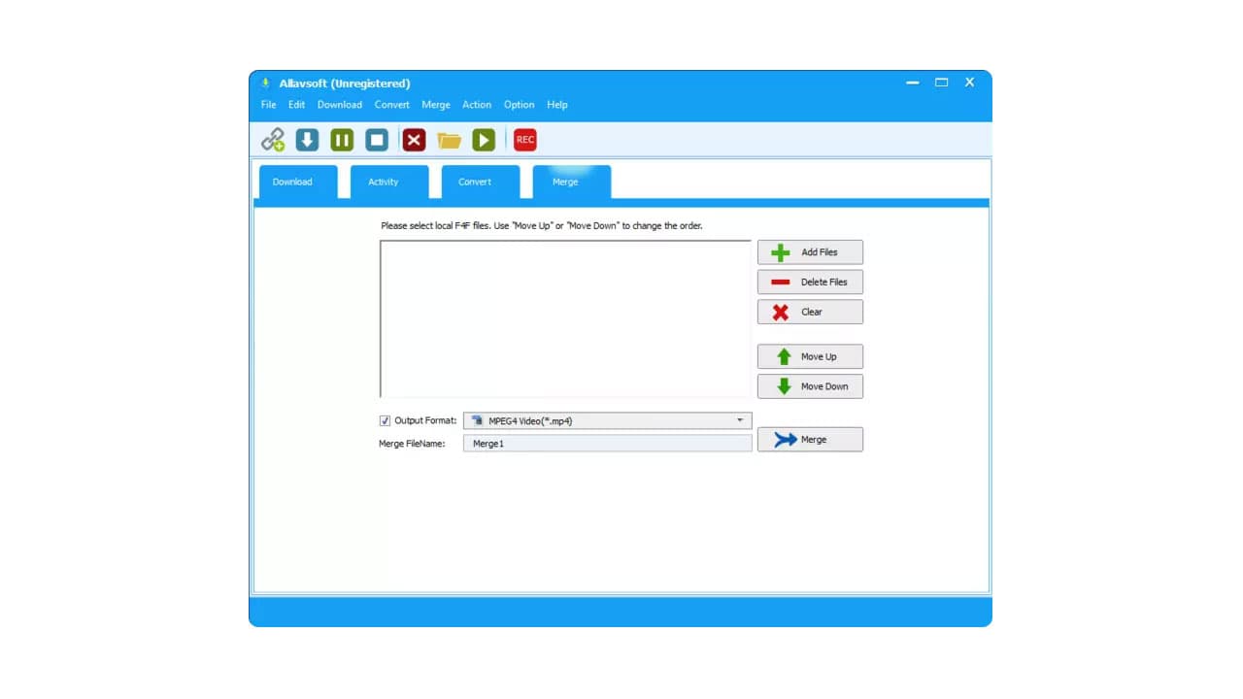Click the Add Files button
Viewport: 1243px width, 699px height.
810,251
